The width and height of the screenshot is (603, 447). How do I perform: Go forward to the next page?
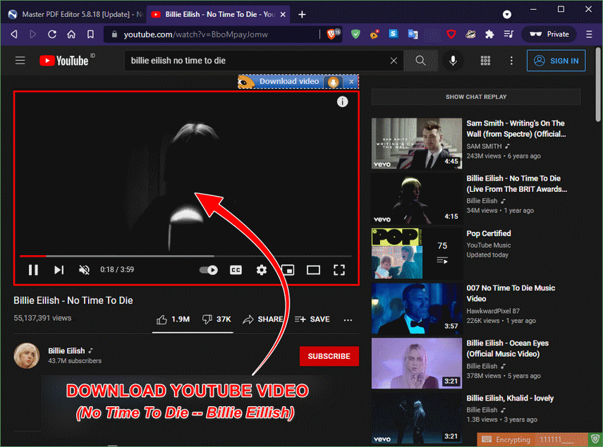32,35
